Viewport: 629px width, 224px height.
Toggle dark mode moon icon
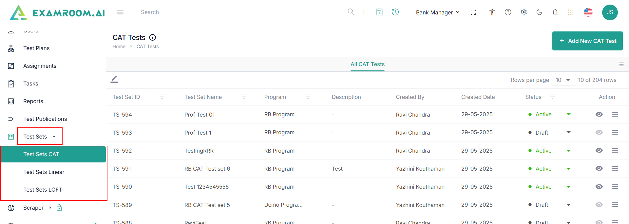(x=539, y=12)
